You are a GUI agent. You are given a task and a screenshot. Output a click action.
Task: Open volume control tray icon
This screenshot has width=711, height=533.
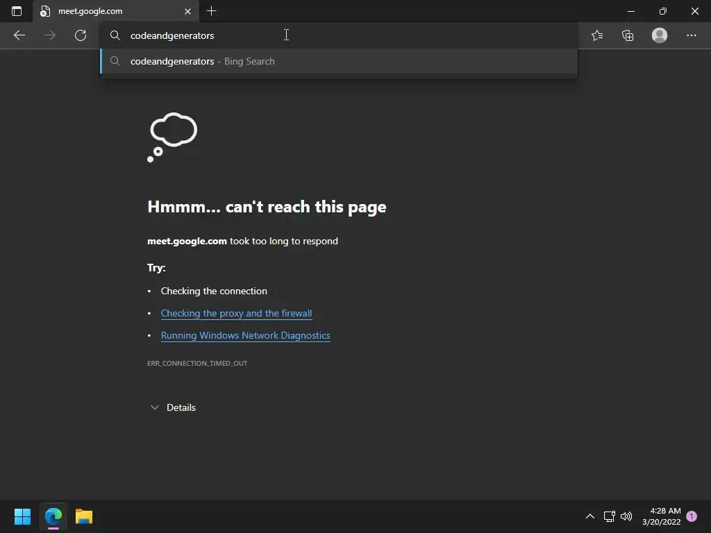click(626, 516)
